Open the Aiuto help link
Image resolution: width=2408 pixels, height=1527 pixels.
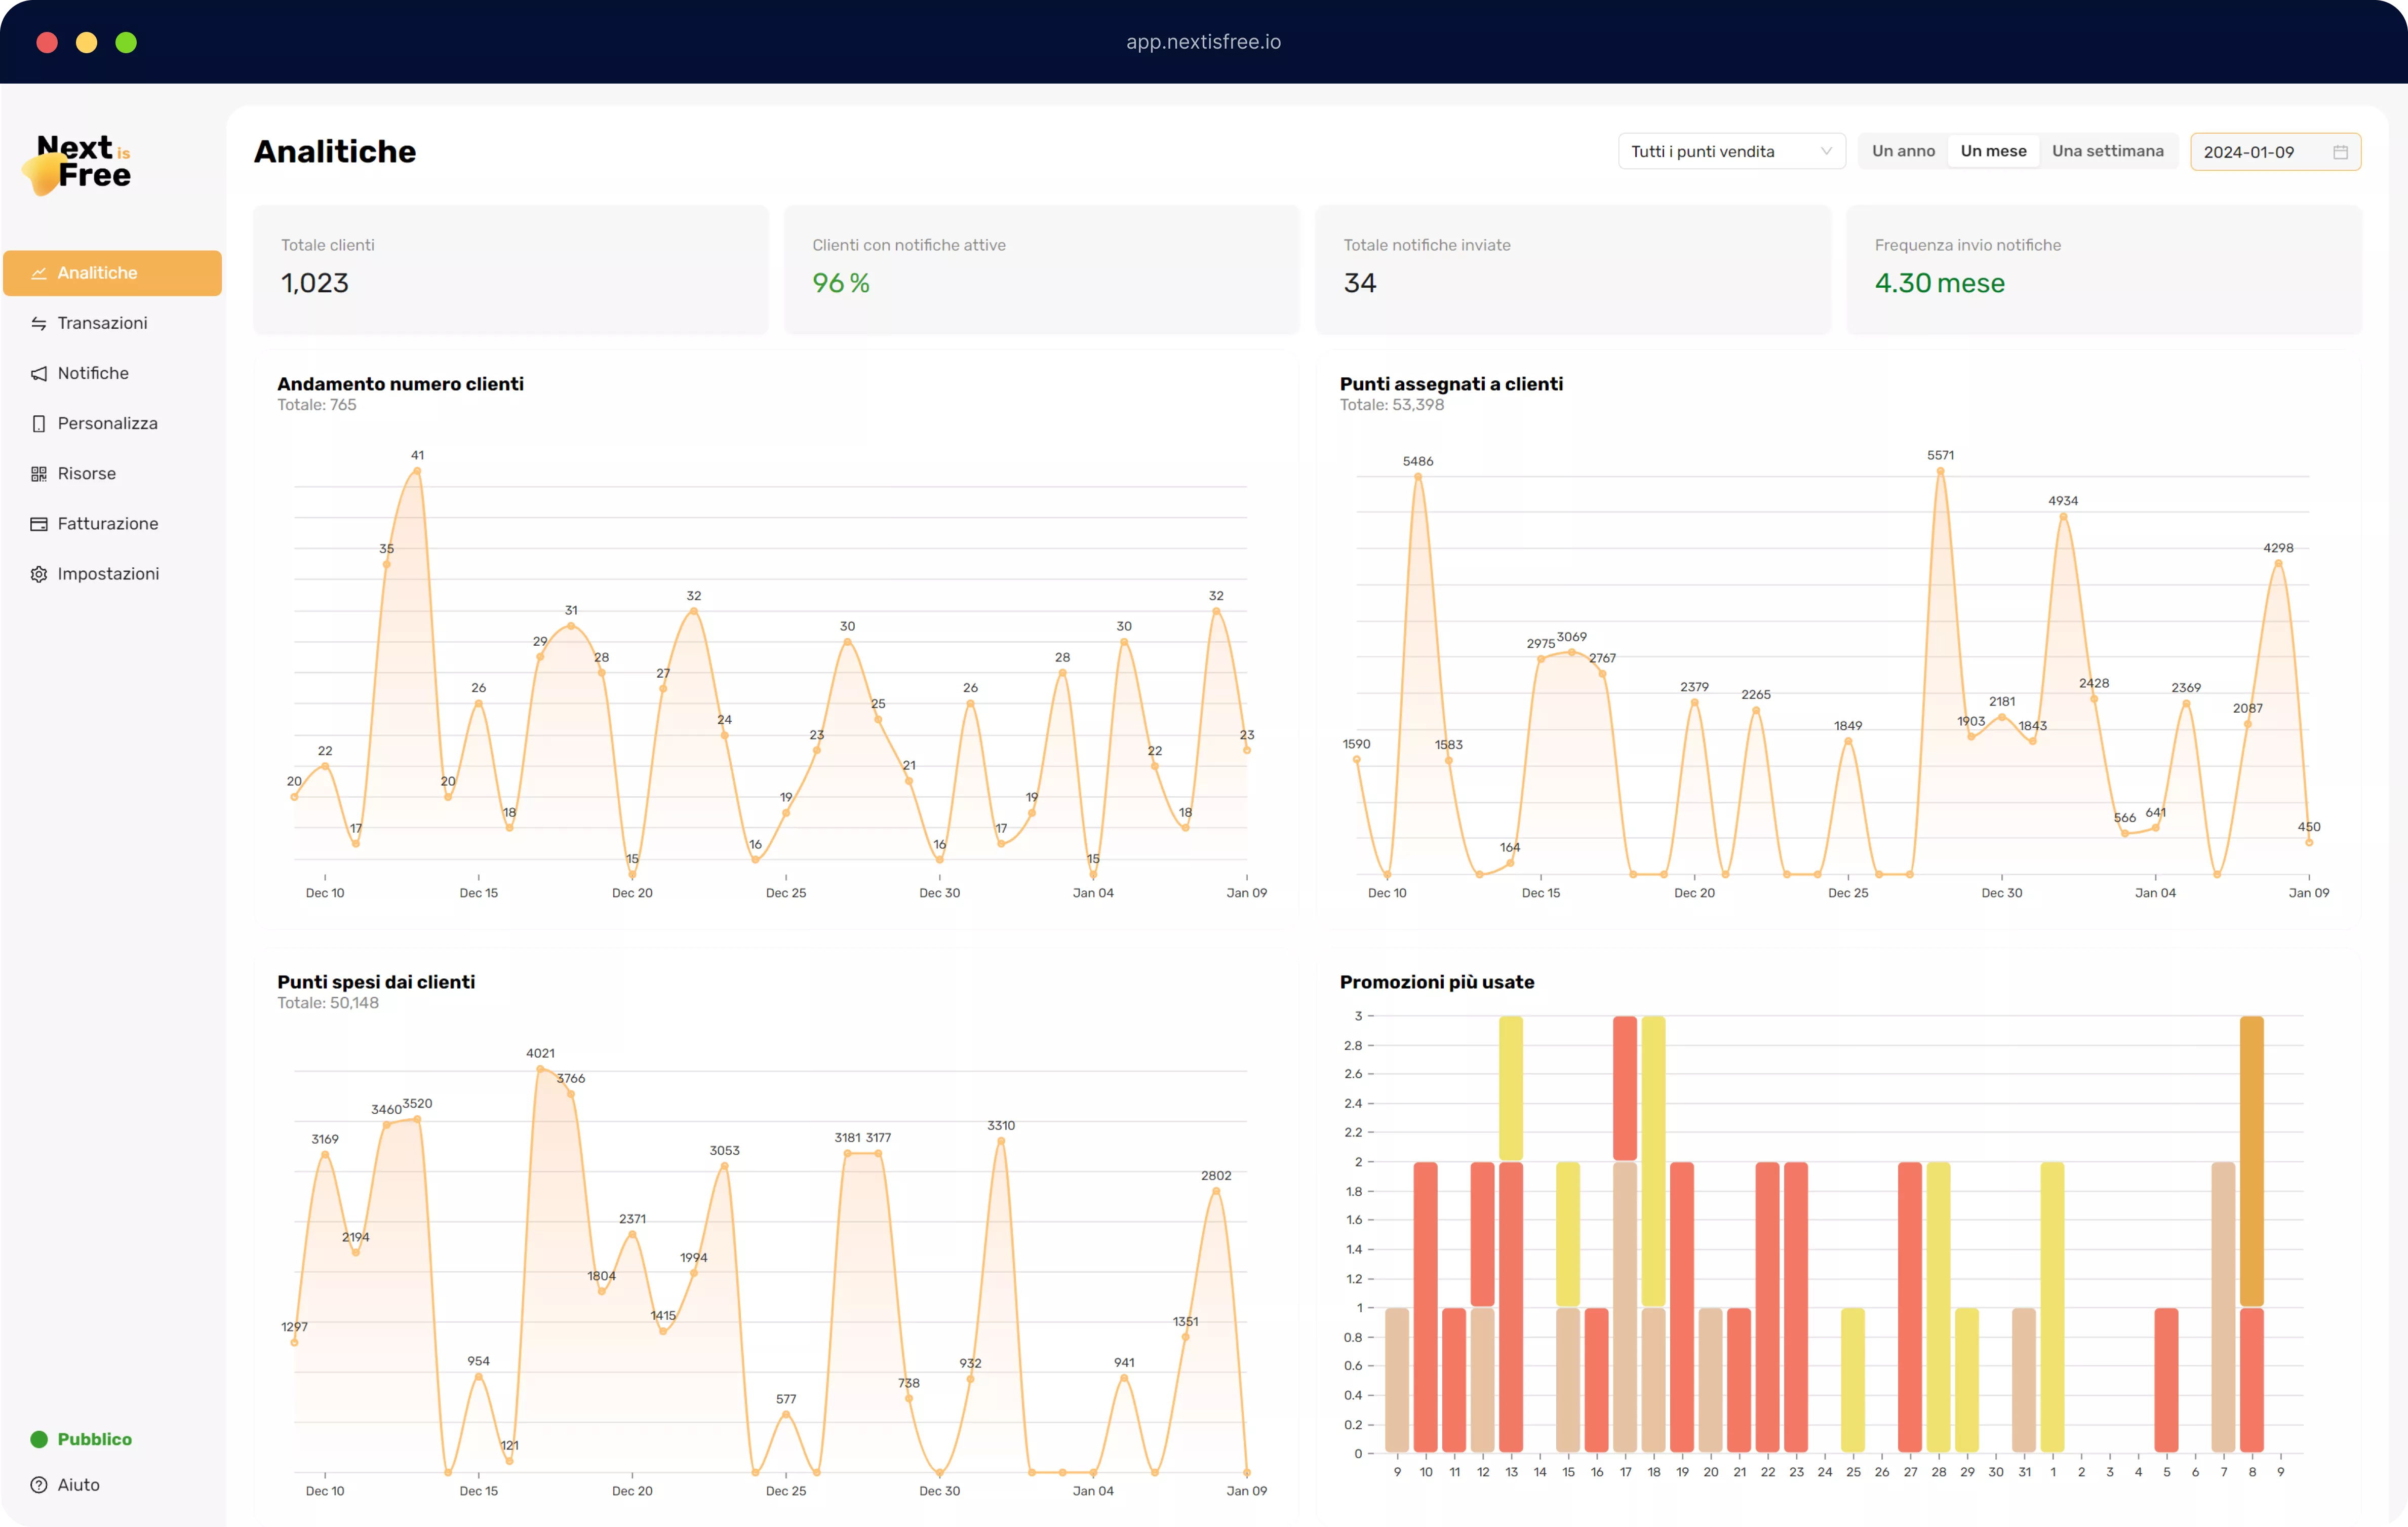78,1485
